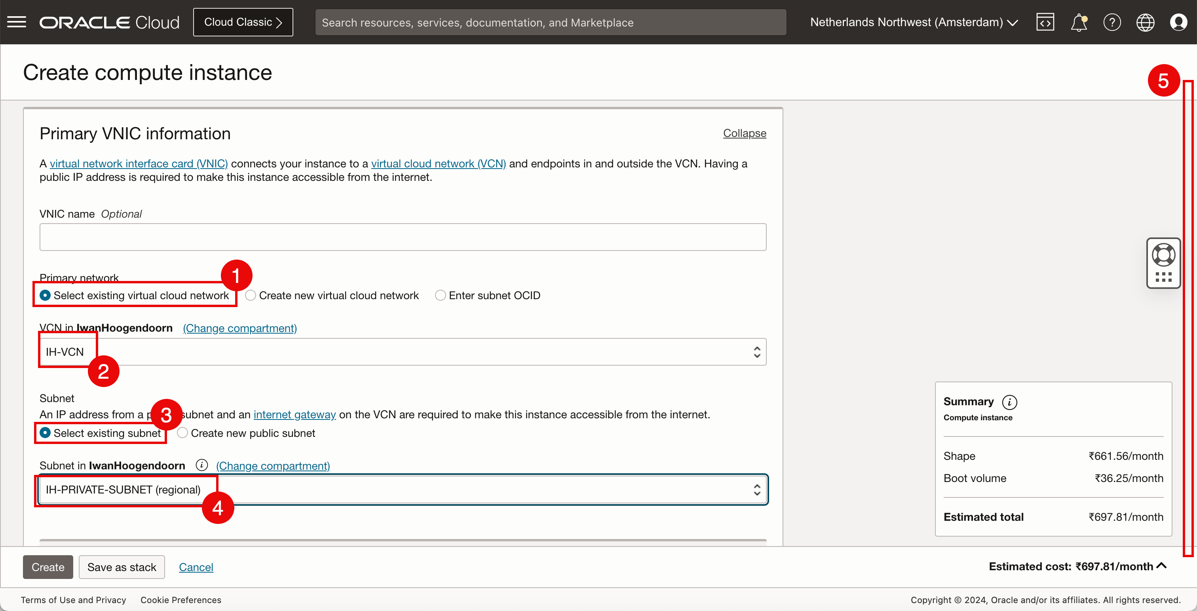The height and width of the screenshot is (611, 1197).
Task: Open the user profile avatar menu
Action: [1178, 22]
